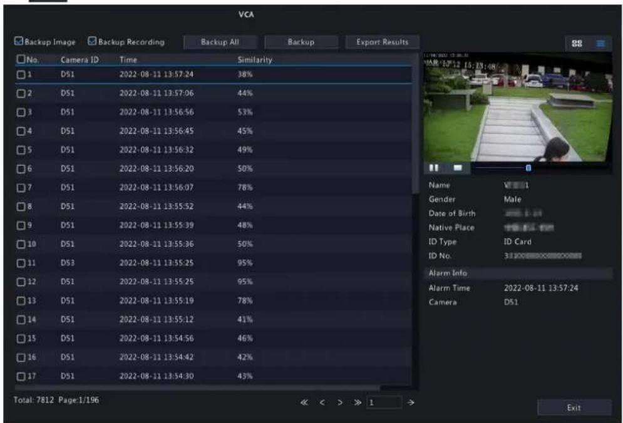Go to last page of results
Viewport: 623px width, 423px height.
[358, 402]
